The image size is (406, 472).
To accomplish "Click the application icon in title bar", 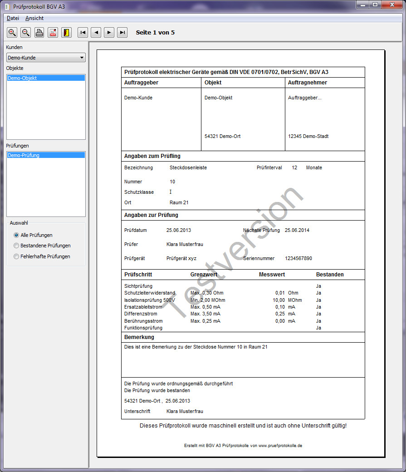I will tap(8, 7).
